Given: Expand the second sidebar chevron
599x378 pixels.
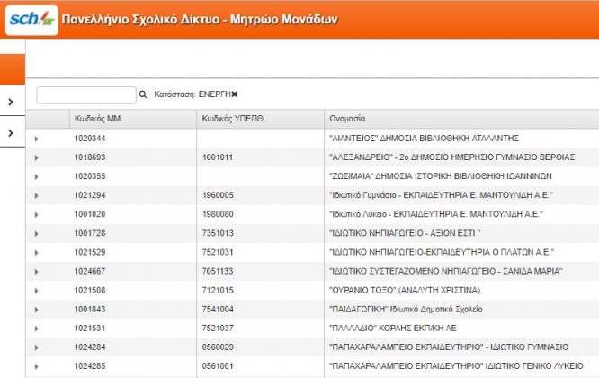Looking at the screenshot, I should pyautogui.click(x=11, y=133).
